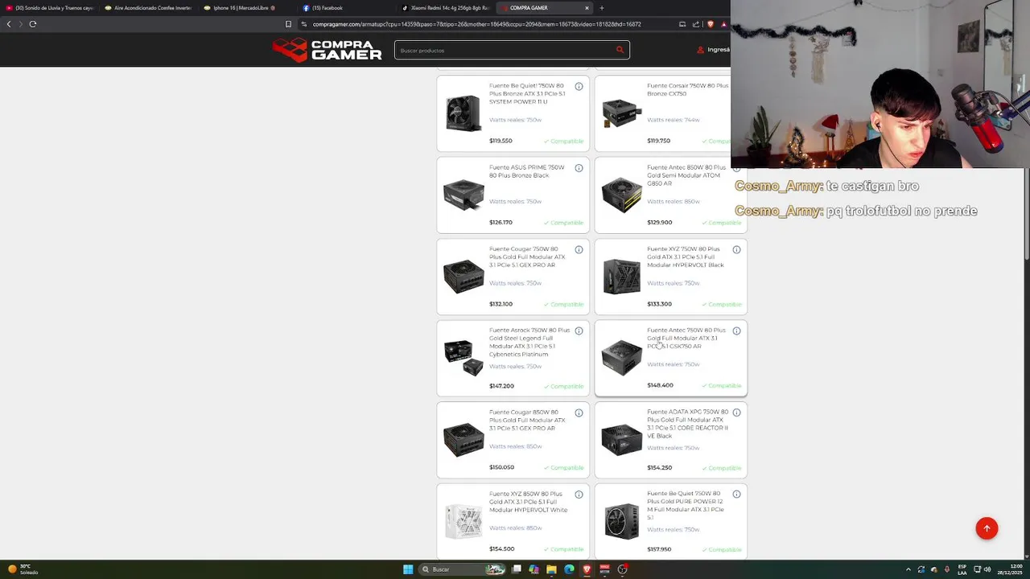Click the ESP LAA language indicator

pyautogui.click(x=962, y=569)
